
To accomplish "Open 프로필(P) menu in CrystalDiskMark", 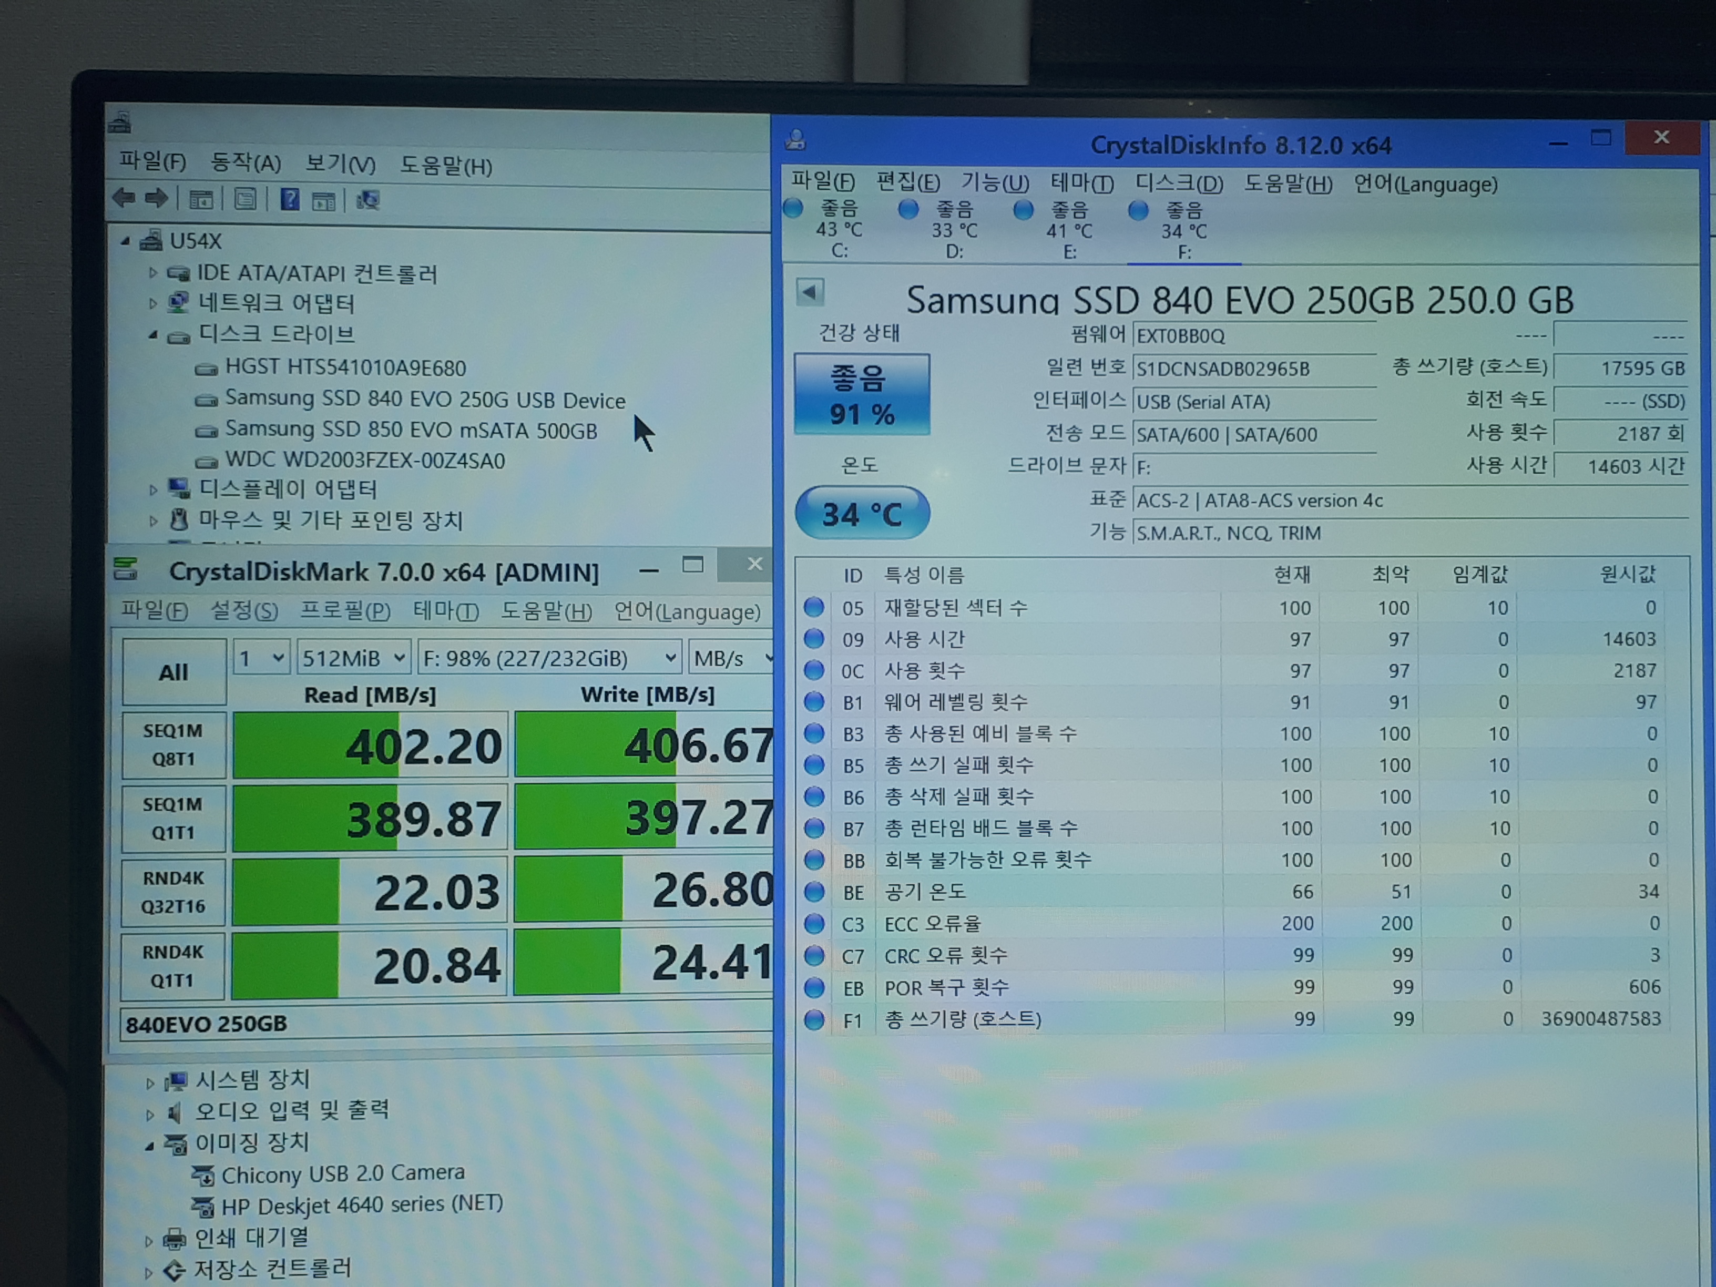I will (x=345, y=610).
